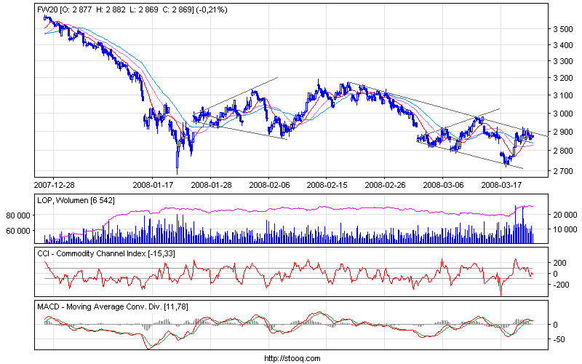Click price axis value 2 700
This screenshot has width=582, height=364.
point(562,171)
